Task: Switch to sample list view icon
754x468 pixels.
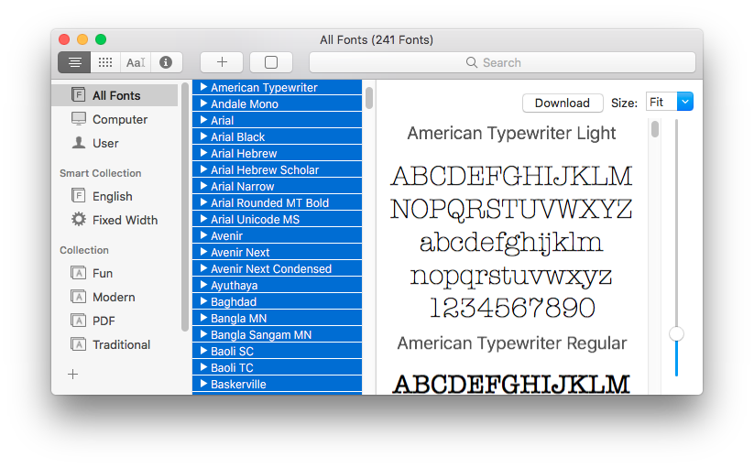Action: (74, 62)
